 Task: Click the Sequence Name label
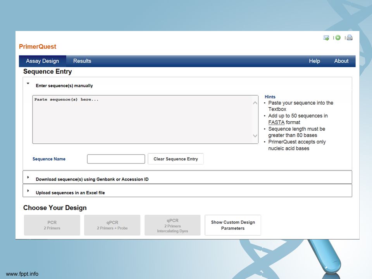(49, 159)
